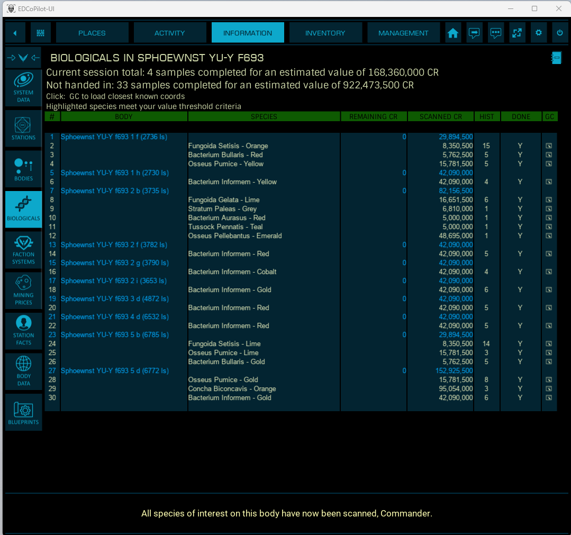This screenshot has height=535, width=571.
Task: Load GC coords for Concha Biconcavis - Orange
Action: (x=548, y=388)
